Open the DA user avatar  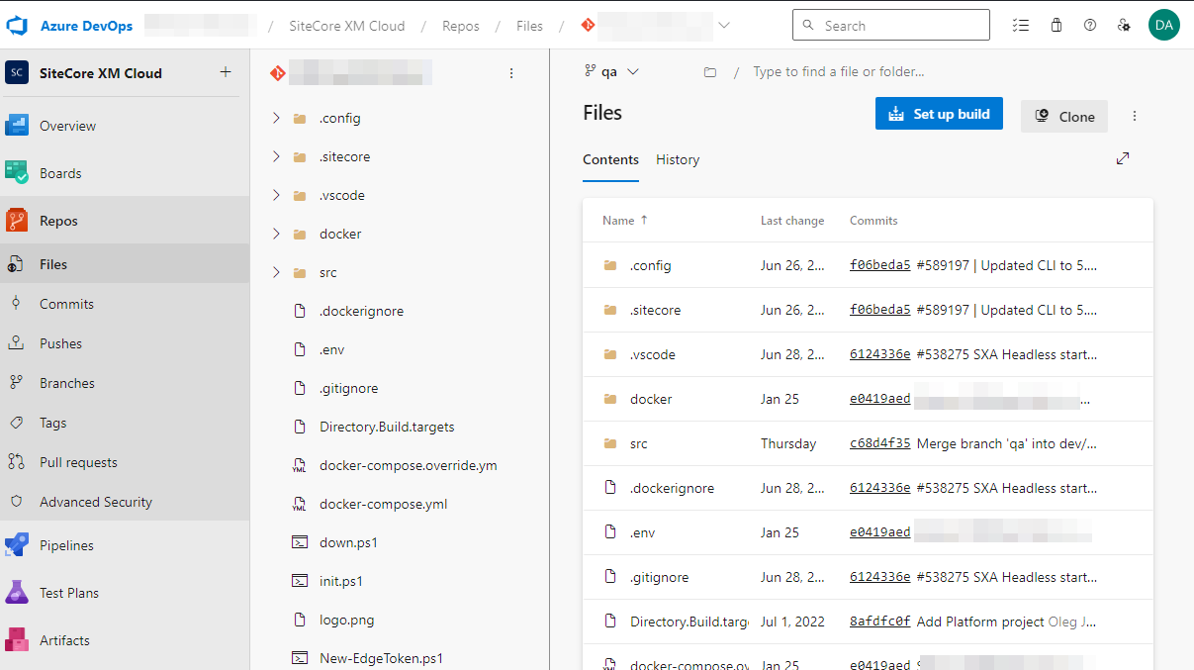[x=1163, y=24]
